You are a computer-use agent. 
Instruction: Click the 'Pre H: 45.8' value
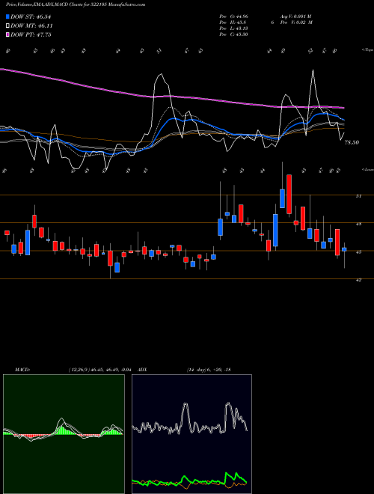click(233, 22)
